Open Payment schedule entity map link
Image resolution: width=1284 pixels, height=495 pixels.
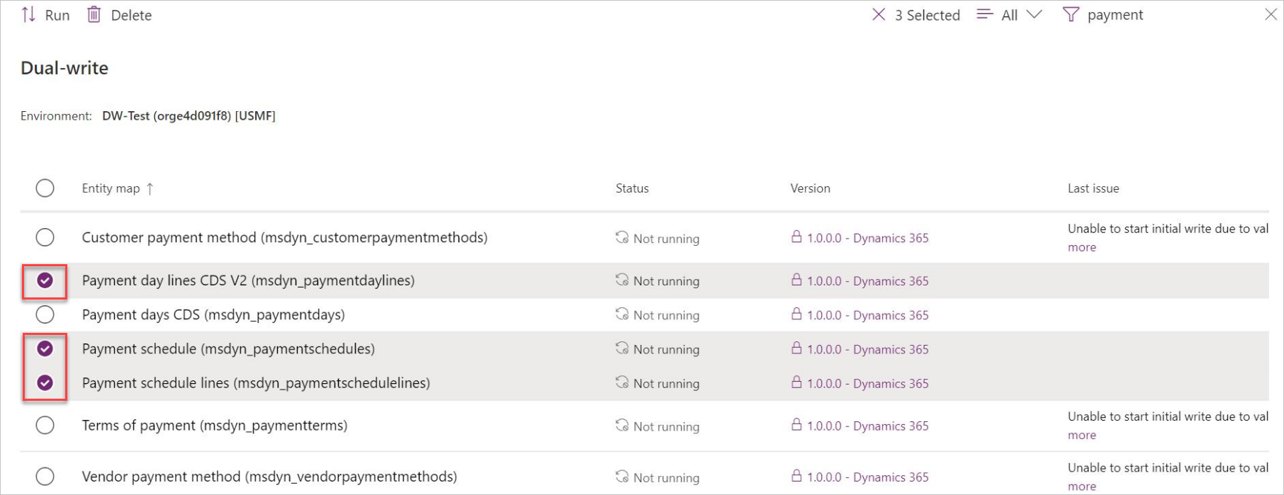coord(228,349)
